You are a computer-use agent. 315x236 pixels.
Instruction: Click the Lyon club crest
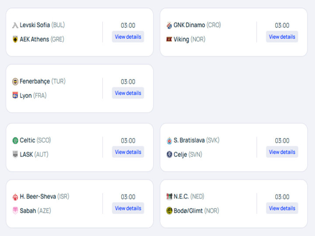point(15,96)
